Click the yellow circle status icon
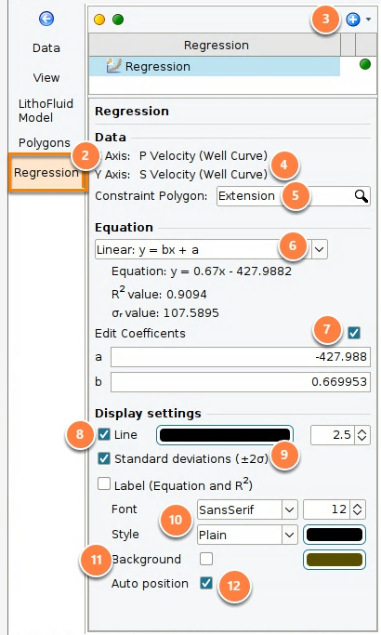381x635 pixels. tap(99, 20)
